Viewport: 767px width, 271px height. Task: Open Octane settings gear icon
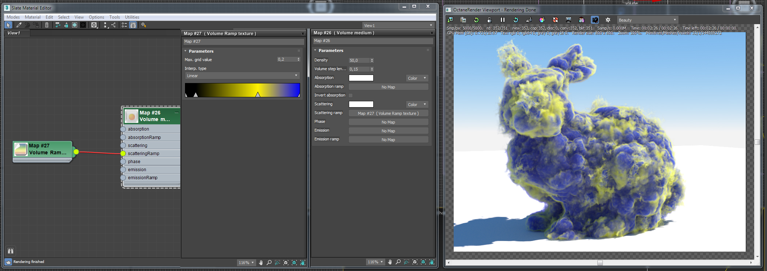click(x=608, y=20)
